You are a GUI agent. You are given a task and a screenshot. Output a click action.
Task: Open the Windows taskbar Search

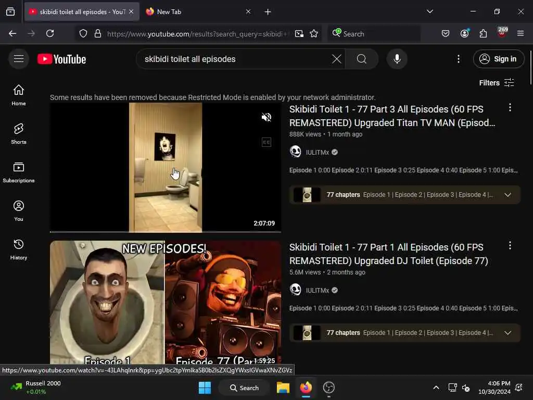tap(244, 387)
